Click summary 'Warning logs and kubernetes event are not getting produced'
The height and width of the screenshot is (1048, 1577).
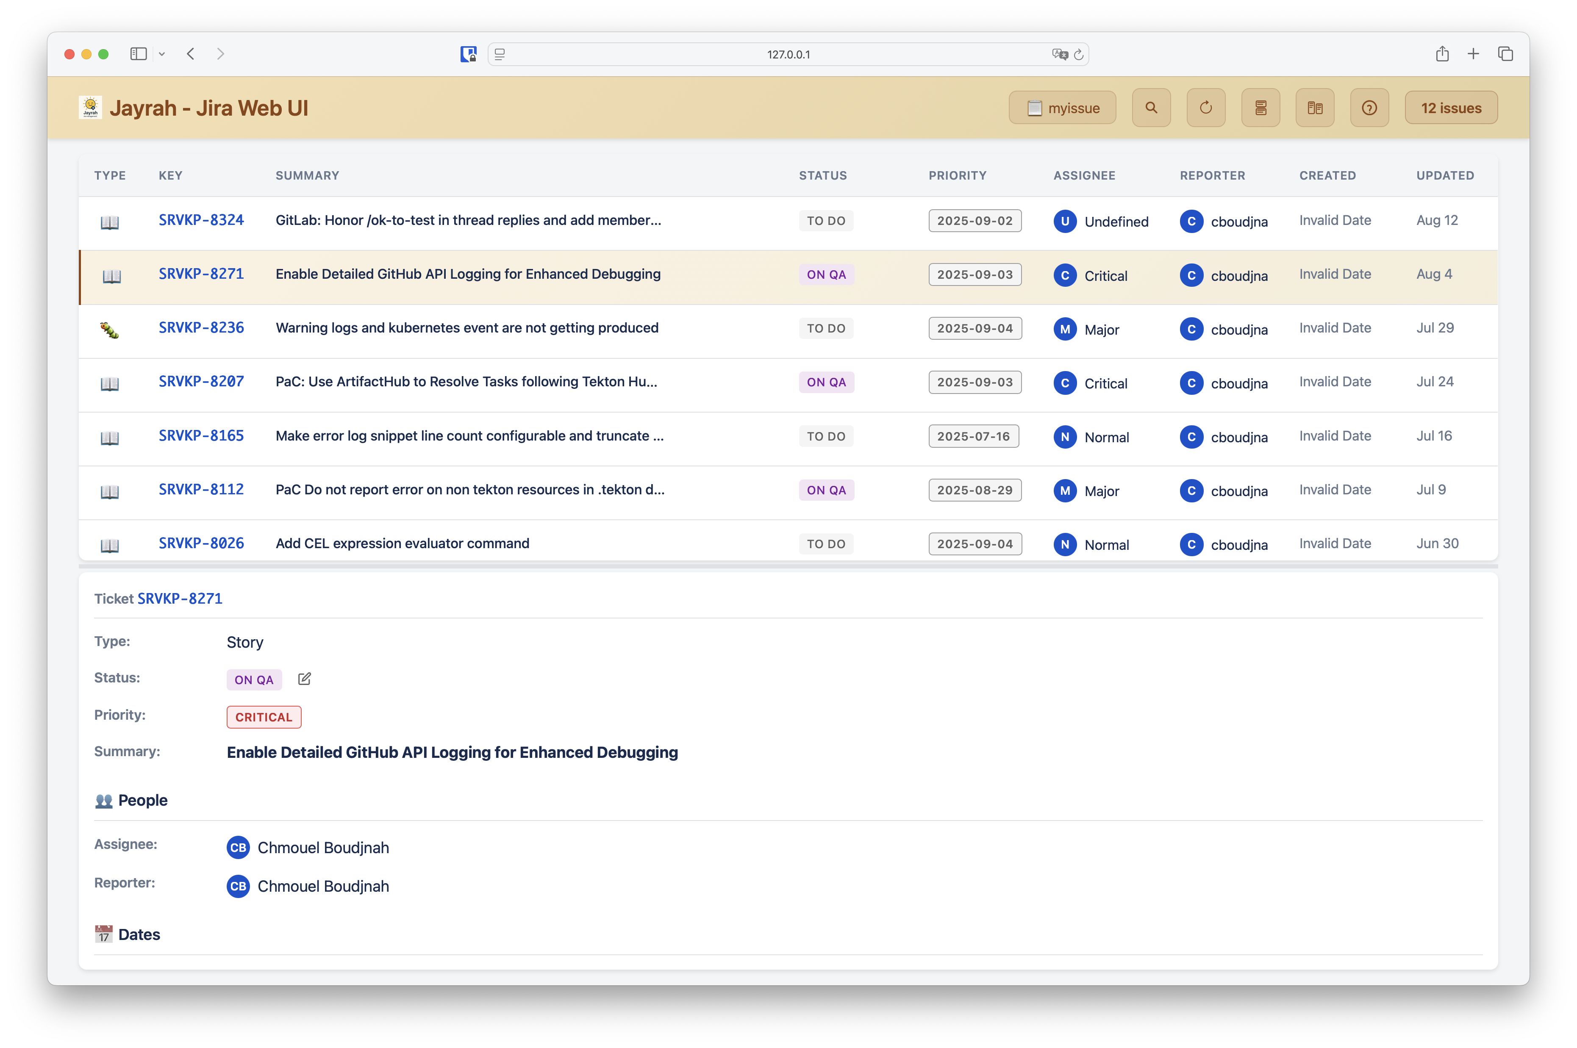click(x=467, y=328)
